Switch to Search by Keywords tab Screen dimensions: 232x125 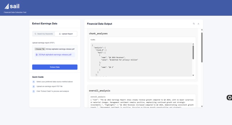pos(44,34)
